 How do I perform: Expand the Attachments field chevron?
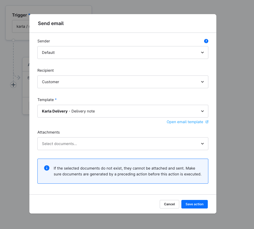(x=202, y=144)
